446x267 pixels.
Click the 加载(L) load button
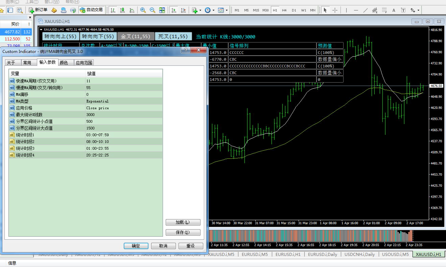pos(183,222)
